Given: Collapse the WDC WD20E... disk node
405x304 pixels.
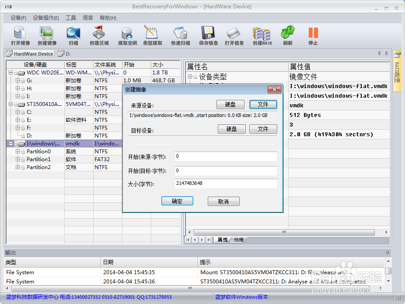Looking at the screenshot, I should point(10,72).
